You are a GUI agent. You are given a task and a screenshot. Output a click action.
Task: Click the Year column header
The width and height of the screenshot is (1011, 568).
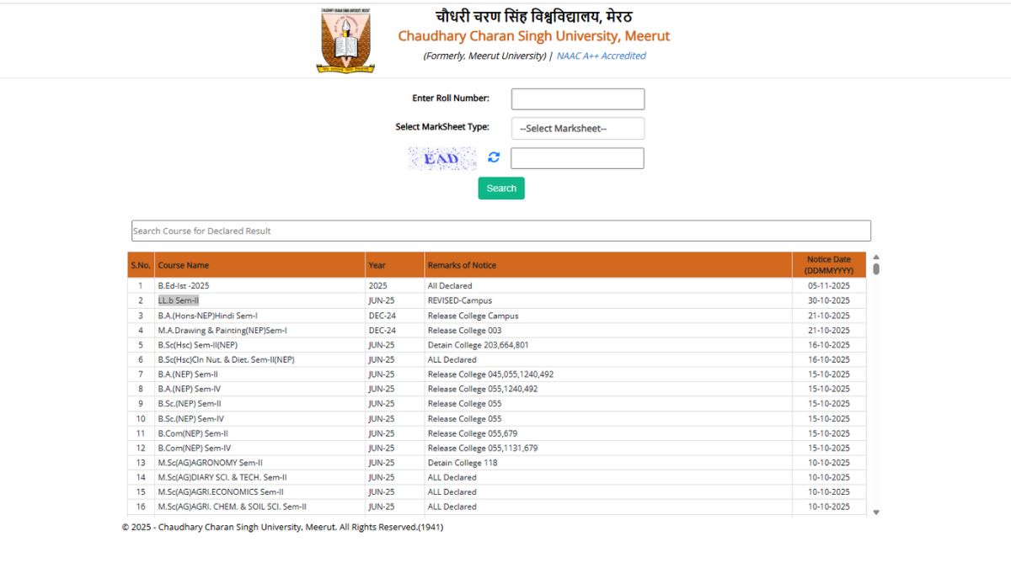[377, 265]
